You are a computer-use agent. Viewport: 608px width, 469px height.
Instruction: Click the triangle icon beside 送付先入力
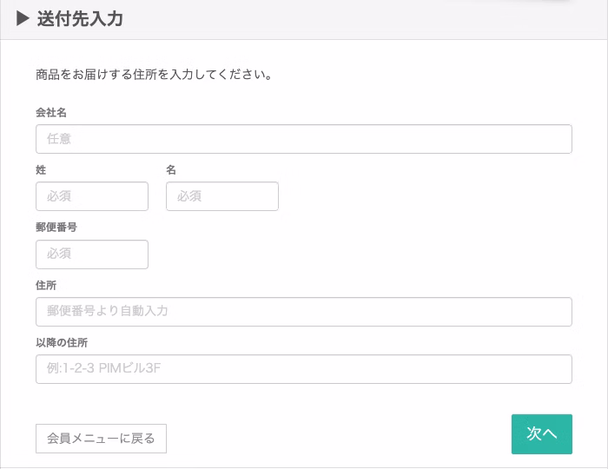[x=23, y=18]
